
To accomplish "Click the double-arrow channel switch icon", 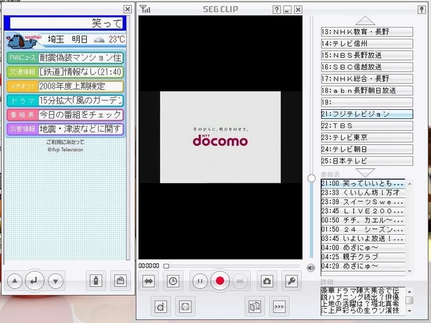I will pyautogui.click(x=148, y=280).
